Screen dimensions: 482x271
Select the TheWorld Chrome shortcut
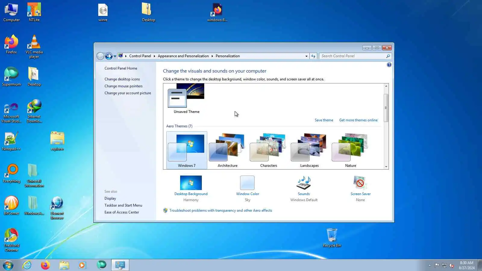pyautogui.click(x=11, y=240)
